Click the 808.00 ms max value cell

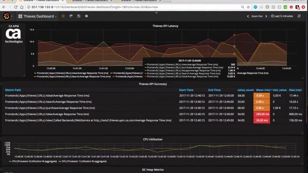tap(295, 114)
